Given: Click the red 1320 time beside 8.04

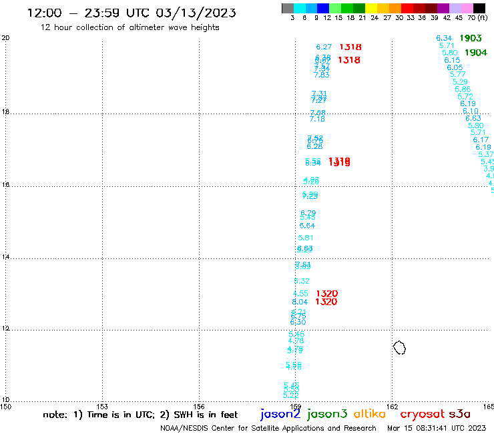Looking at the screenshot, I should click(x=326, y=302).
